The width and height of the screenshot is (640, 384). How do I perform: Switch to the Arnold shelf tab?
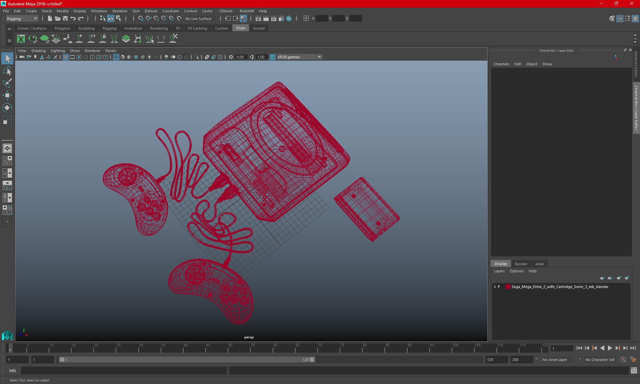point(259,28)
